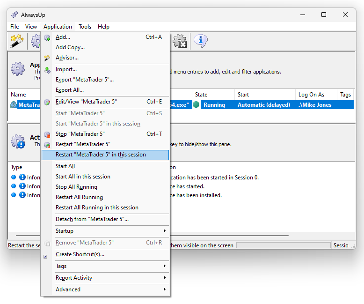Click the .\Mike Jones log on cell
The image size is (364, 304).
click(315, 105)
